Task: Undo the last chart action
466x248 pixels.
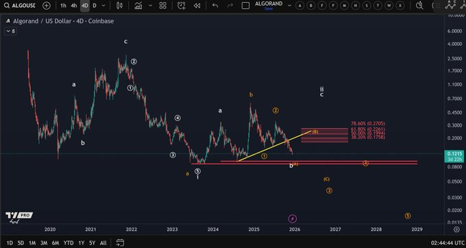Action: pyautogui.click(x=215, y=5)
